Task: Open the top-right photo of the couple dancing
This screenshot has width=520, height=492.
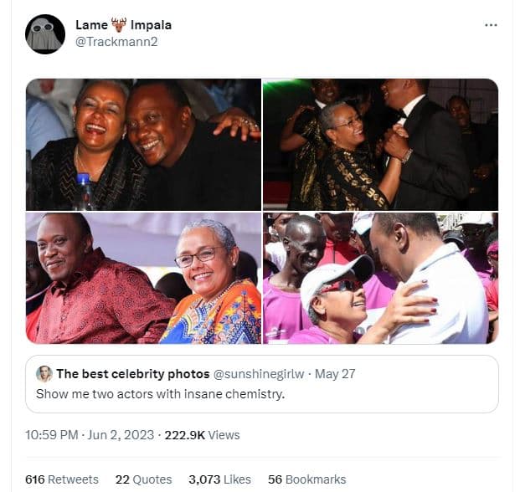Action: 380,144
